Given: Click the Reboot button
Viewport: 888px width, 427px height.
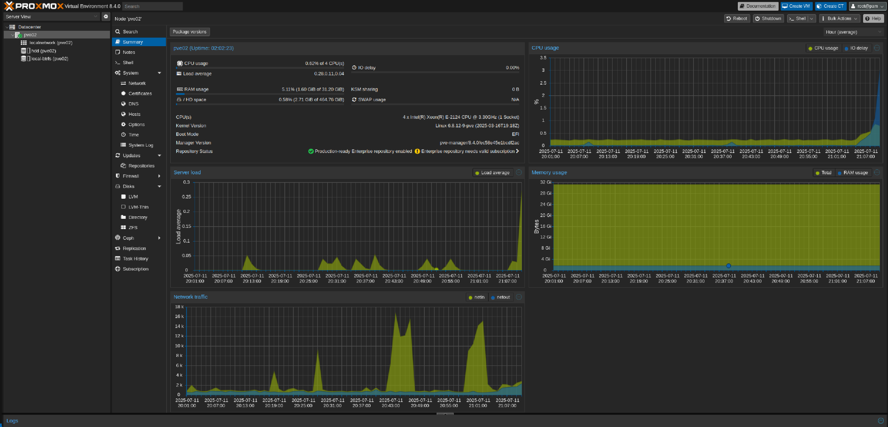Looking at the screenshot, I should point(737,18).
